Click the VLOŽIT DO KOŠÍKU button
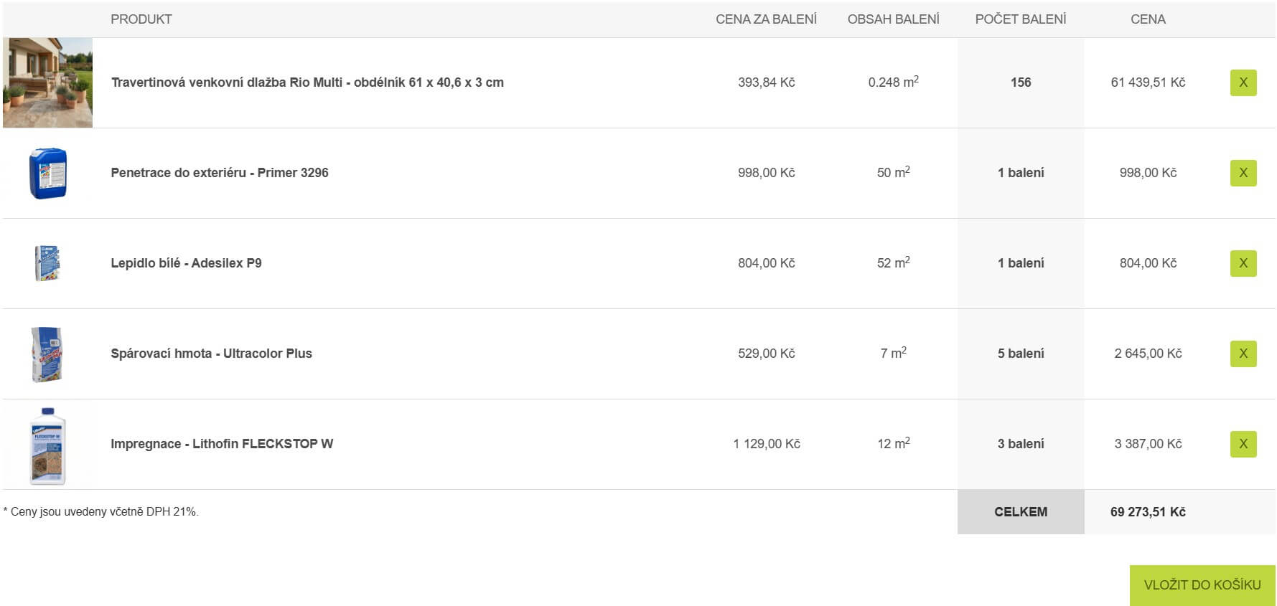 point(1202,585)
